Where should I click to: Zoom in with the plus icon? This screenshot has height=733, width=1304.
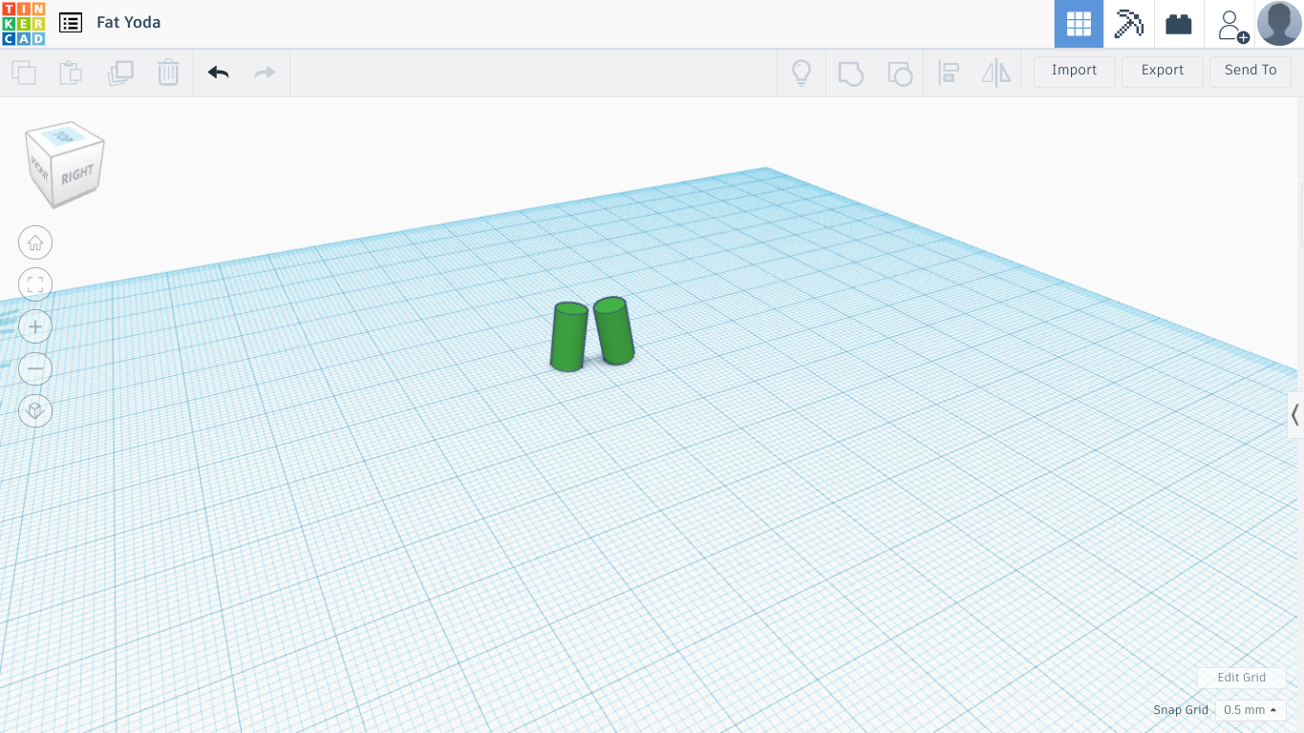click(x=35, y=325)
